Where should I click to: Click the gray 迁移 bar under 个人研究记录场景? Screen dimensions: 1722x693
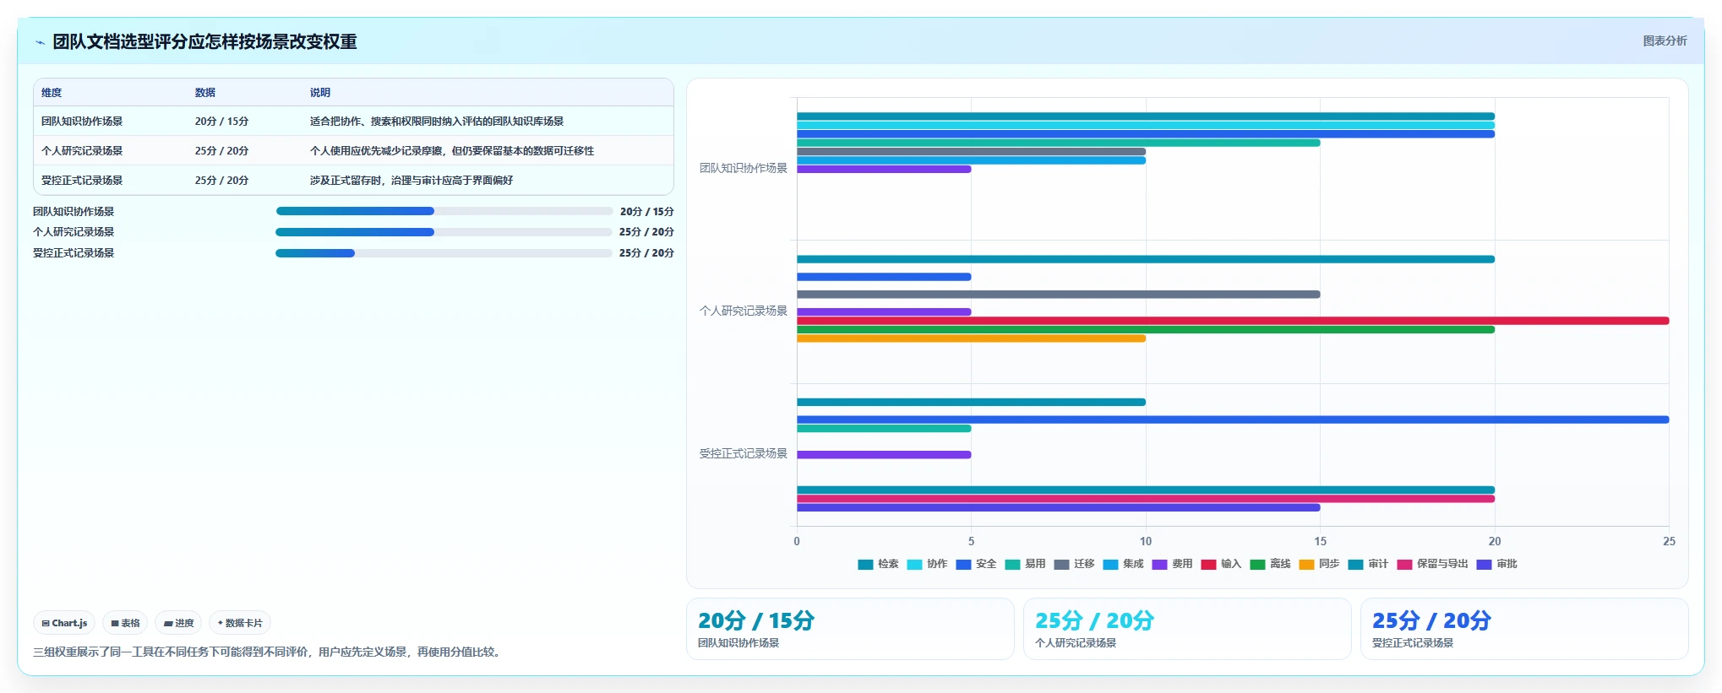1058,295
